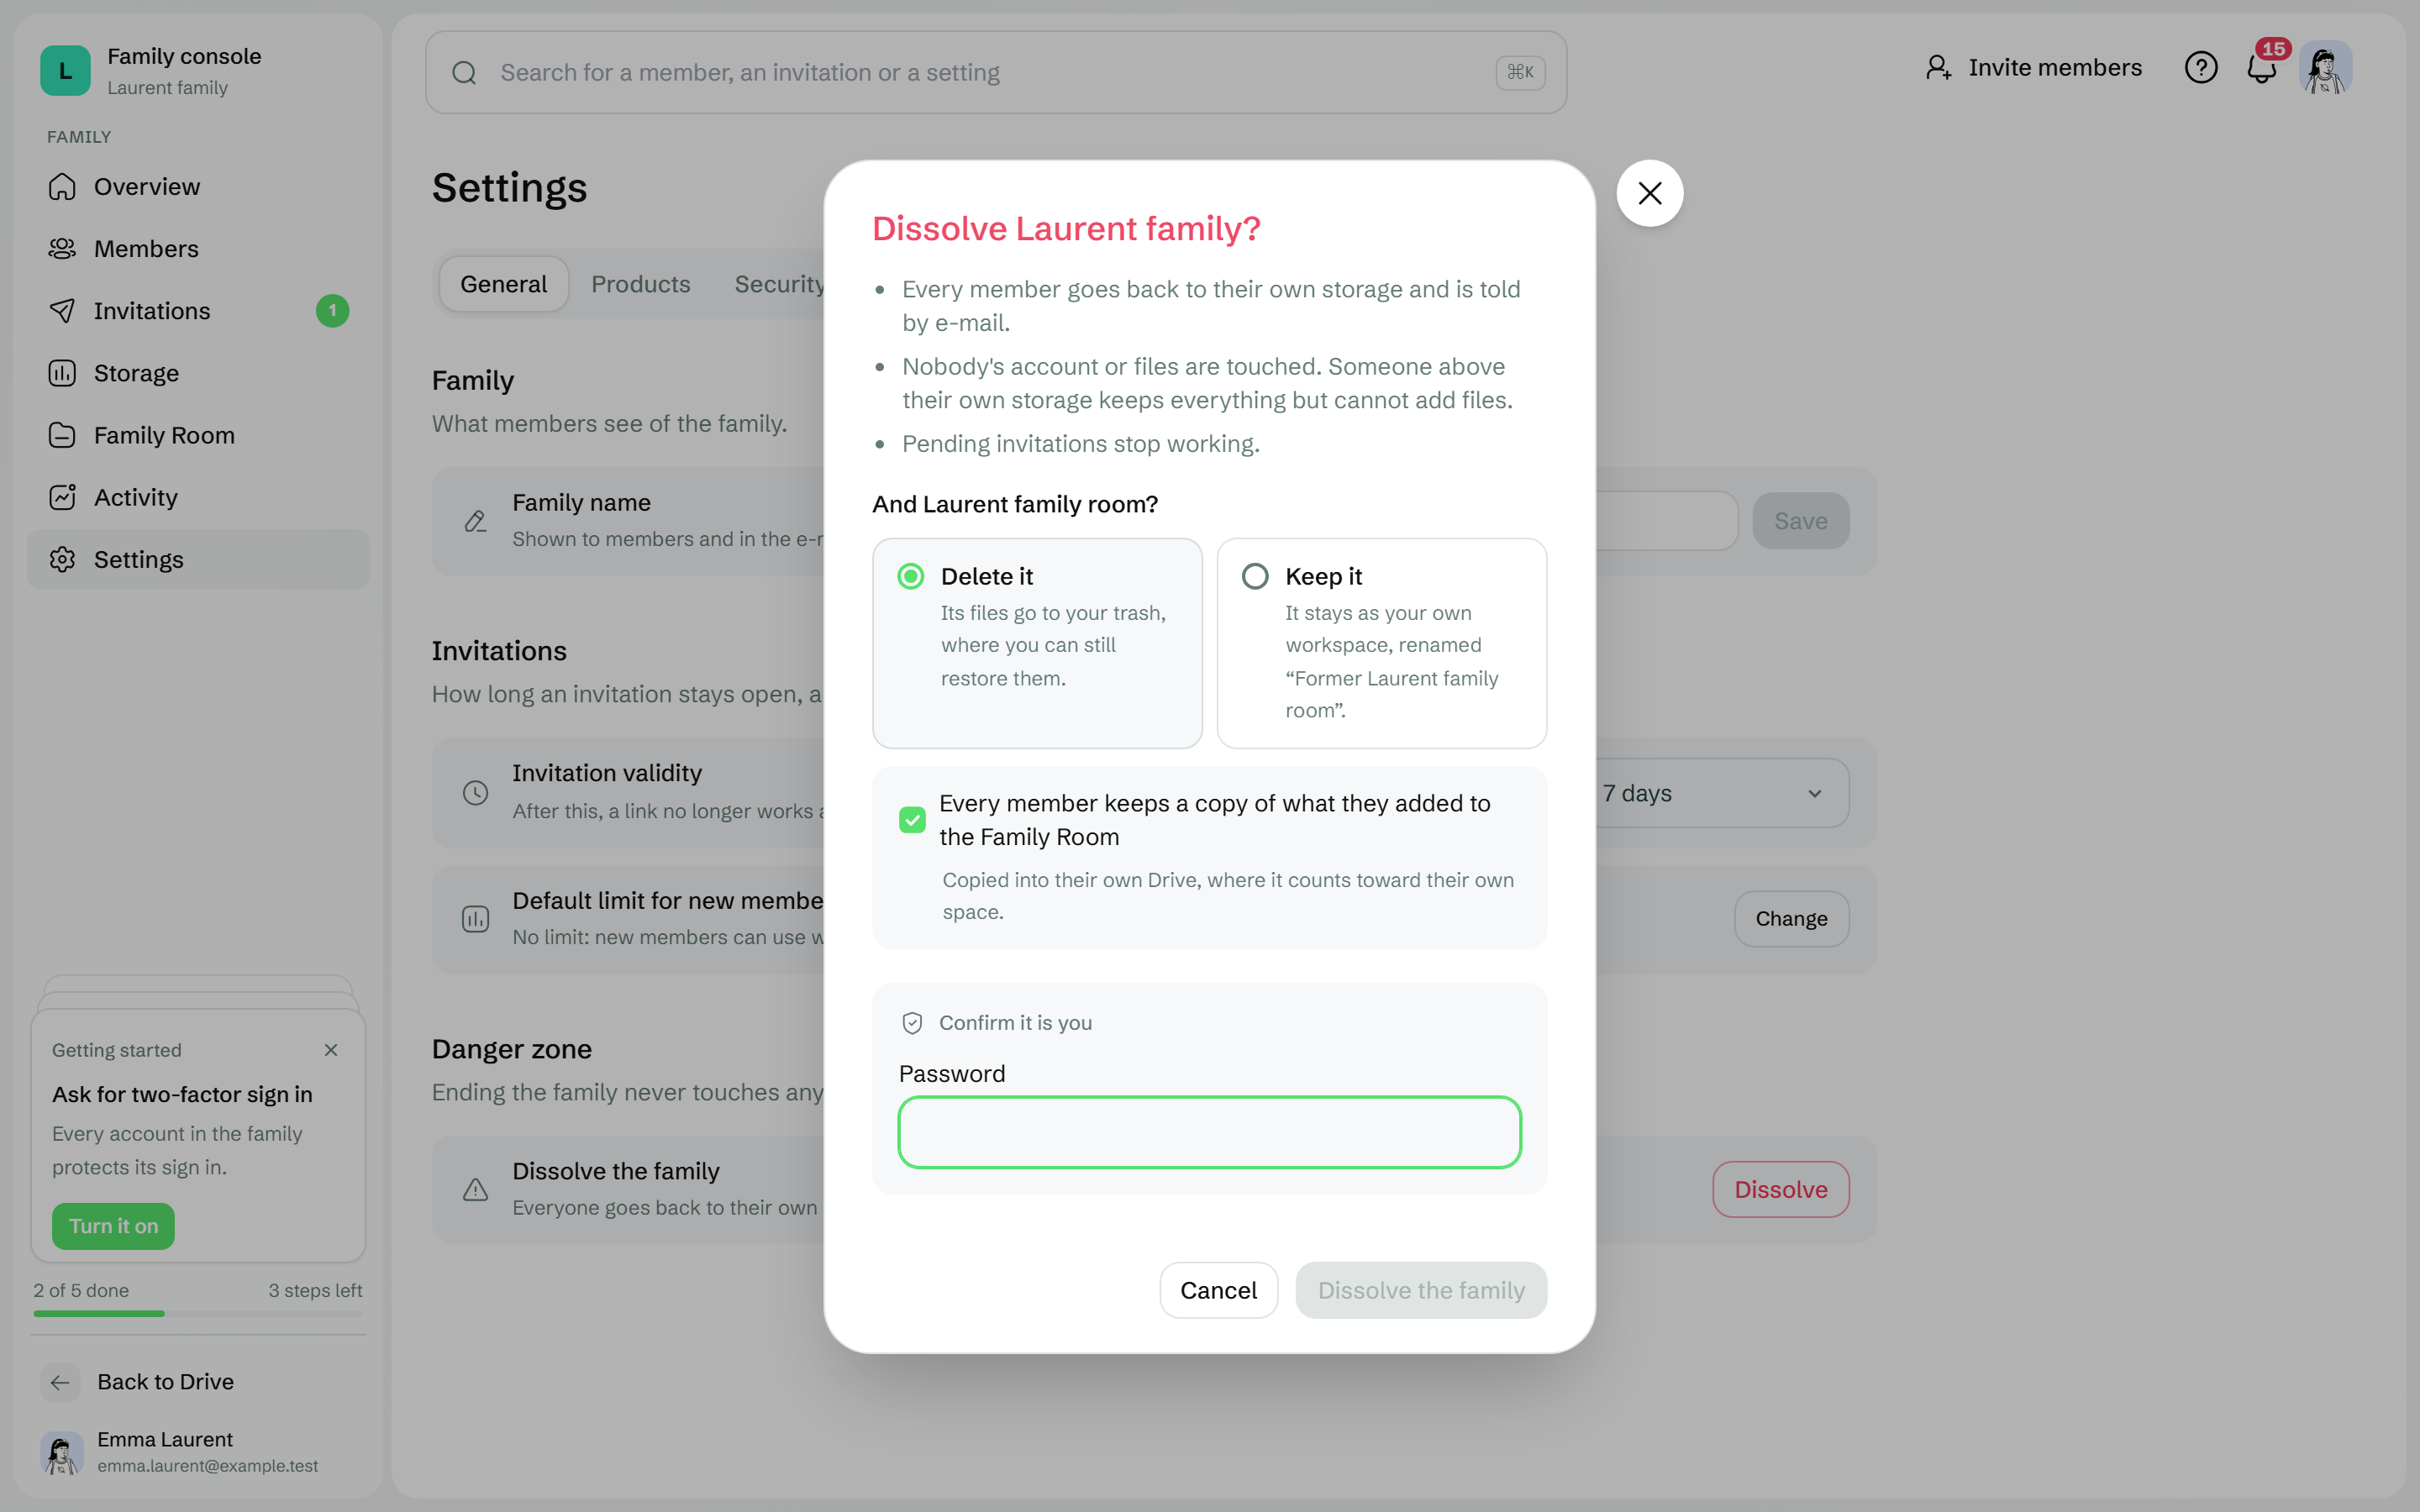The image size is (2420, 1512).
Task: Click the ⌘K shortcut badge in search
Action: (x=1520, y=73)
